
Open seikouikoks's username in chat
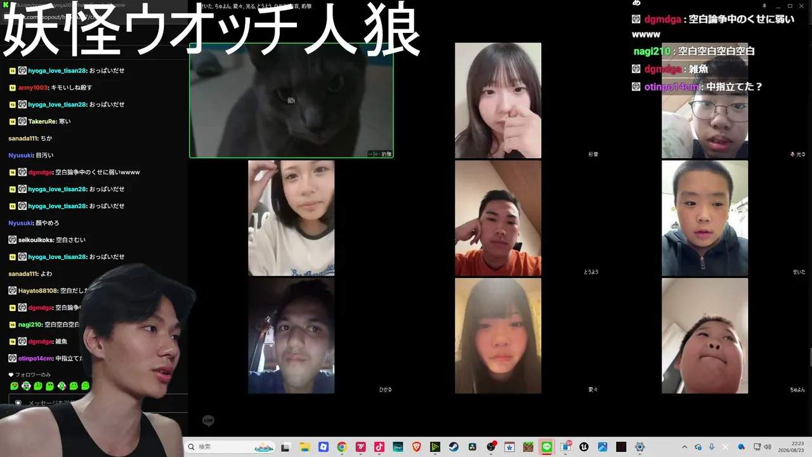(36, 240)
